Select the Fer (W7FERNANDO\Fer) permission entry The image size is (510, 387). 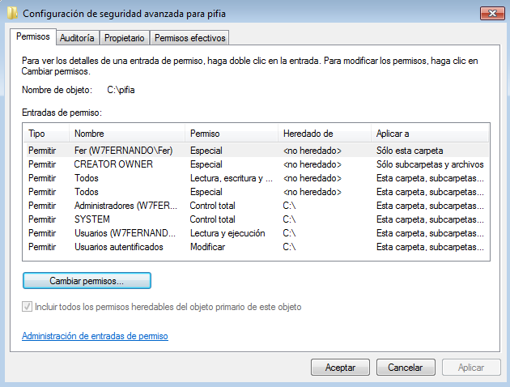pos(256,151)
